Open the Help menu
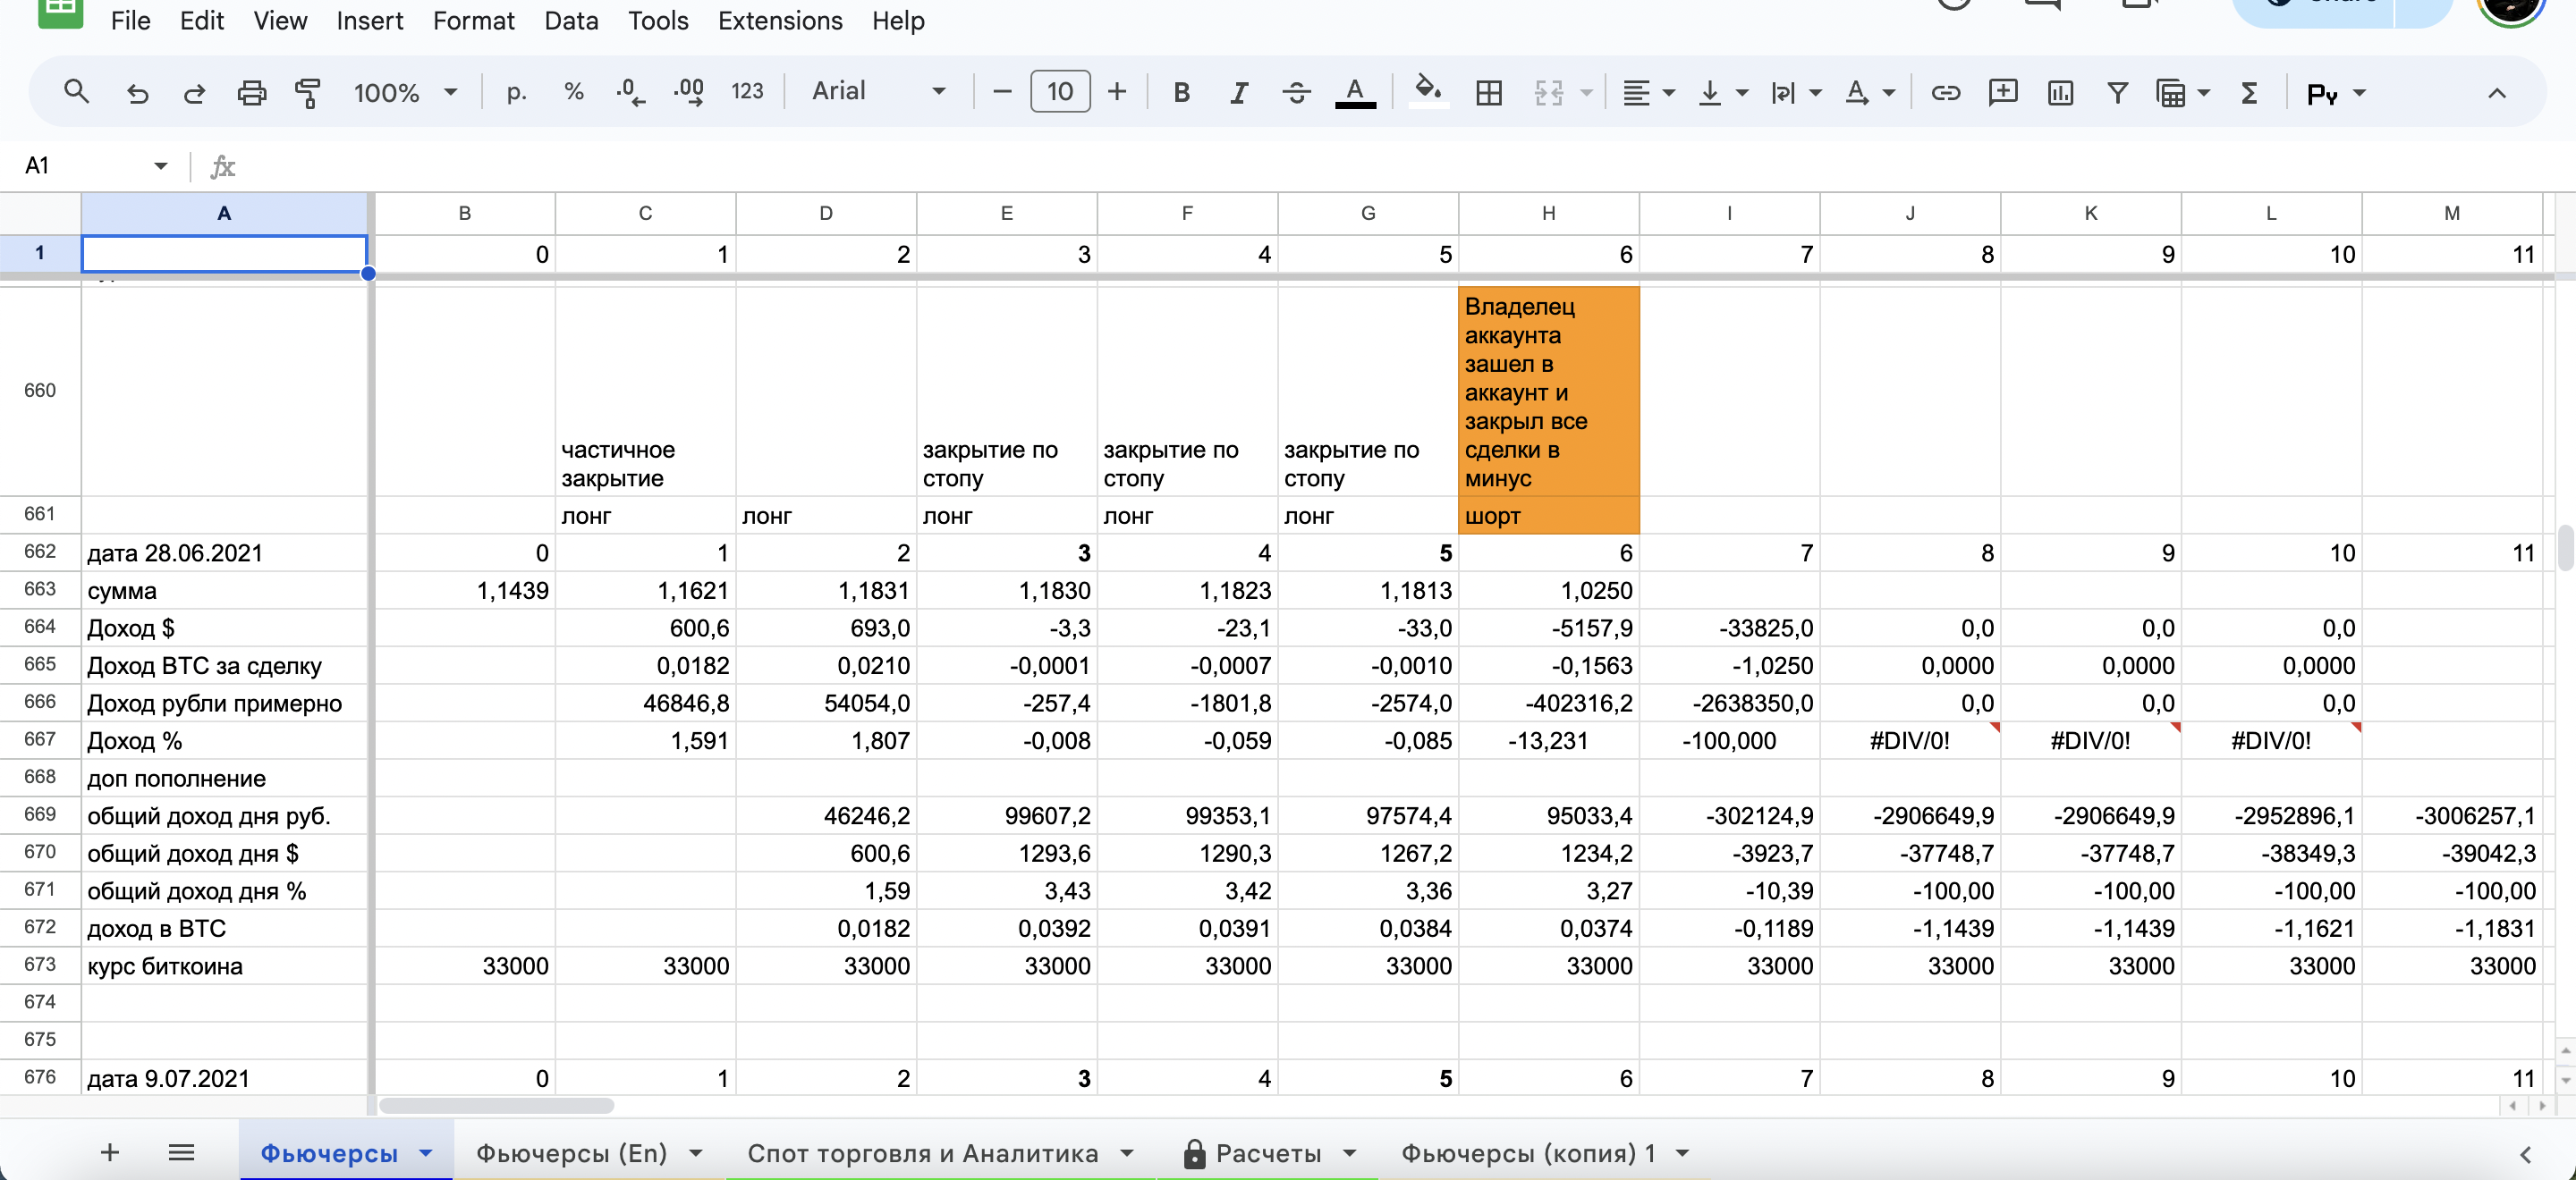 pos(897,20)
